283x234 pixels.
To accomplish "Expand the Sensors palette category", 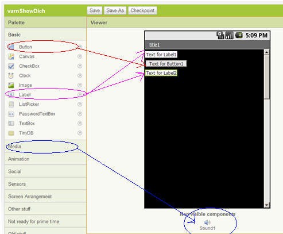I will (x=45, y=184).
